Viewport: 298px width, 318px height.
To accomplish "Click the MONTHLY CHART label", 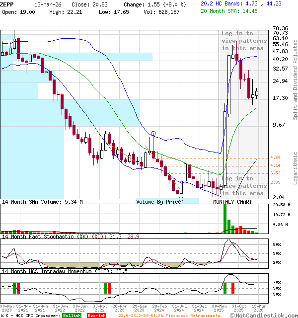I will click(232, 202).
